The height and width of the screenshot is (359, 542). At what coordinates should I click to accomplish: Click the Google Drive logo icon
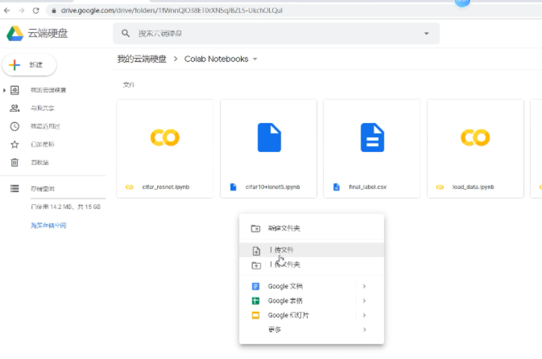click(x=15, y=33)
